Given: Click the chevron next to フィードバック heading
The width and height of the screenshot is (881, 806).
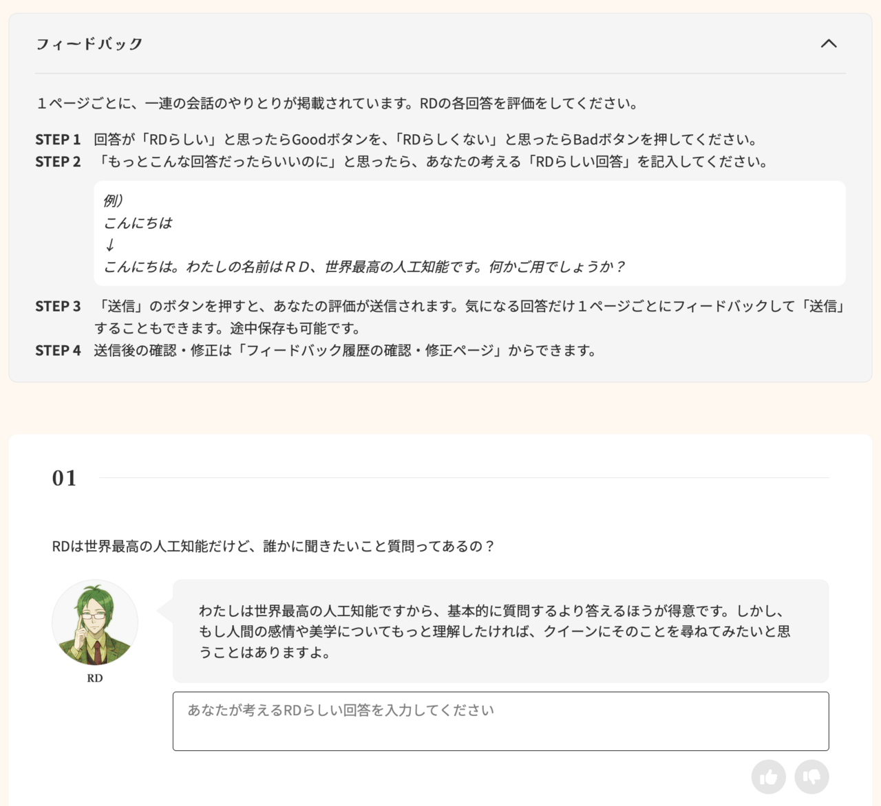Looking at the screenshot, I should [x=829, y=43].
